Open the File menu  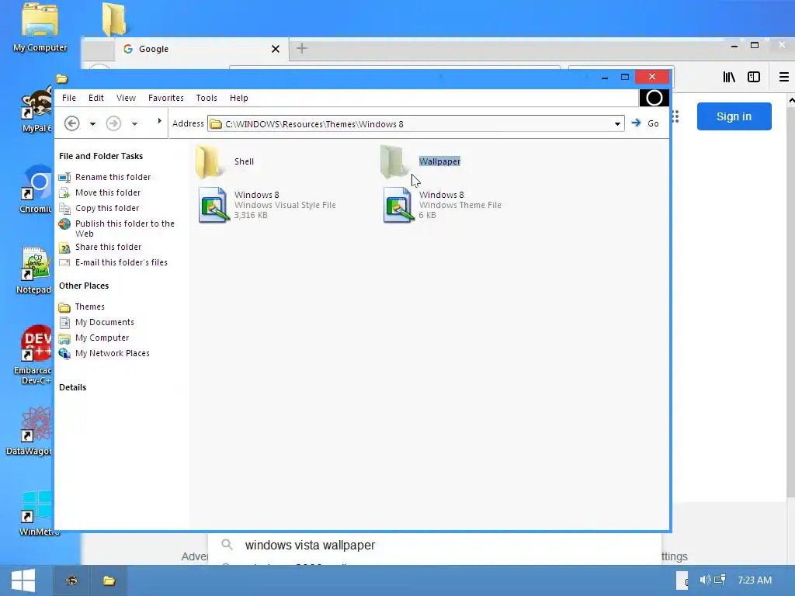pos(69,98)
